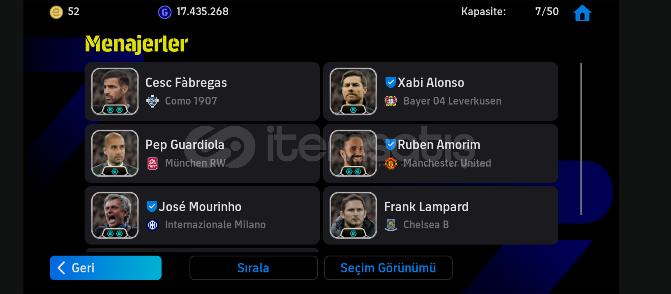
Task: Go back with the Geri button
Action: point(106,268)
